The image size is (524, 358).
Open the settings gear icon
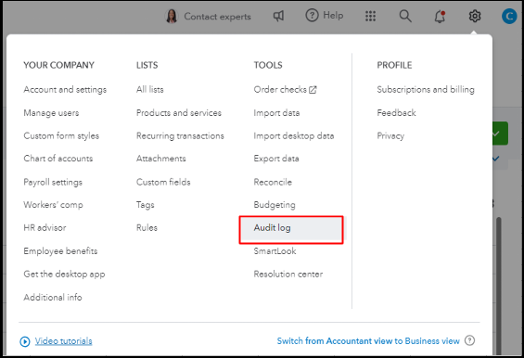tap(475, 16)
